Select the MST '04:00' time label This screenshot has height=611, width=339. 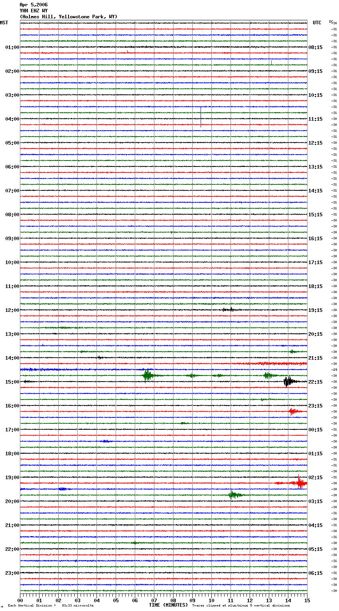[x=12, y=119]
